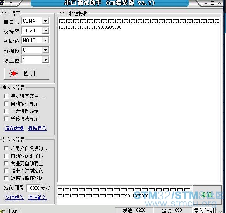Screen dimensions: 226x213
Task: Click the 串口号 port label
Action: [x=11, y=22]
